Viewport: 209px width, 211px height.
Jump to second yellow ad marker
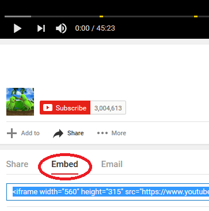click(196, 16)
